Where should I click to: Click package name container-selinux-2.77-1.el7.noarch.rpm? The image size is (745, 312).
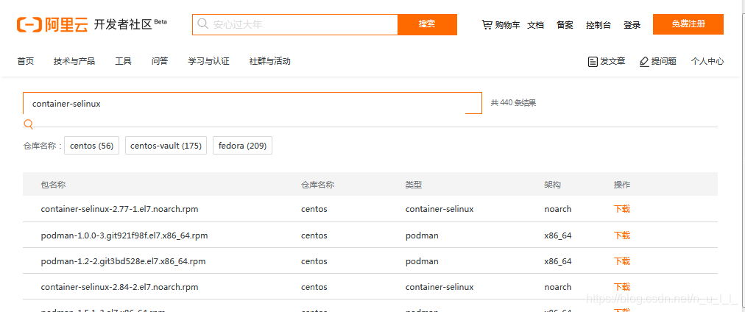(x=120, y=209)
